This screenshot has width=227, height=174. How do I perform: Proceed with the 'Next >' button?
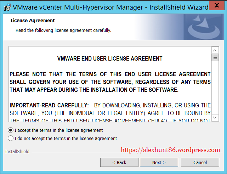coord(159,162)
